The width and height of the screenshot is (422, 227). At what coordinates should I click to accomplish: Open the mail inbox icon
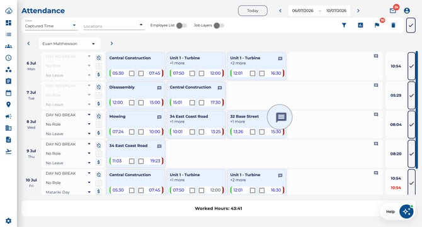click(x=392, y=11)
